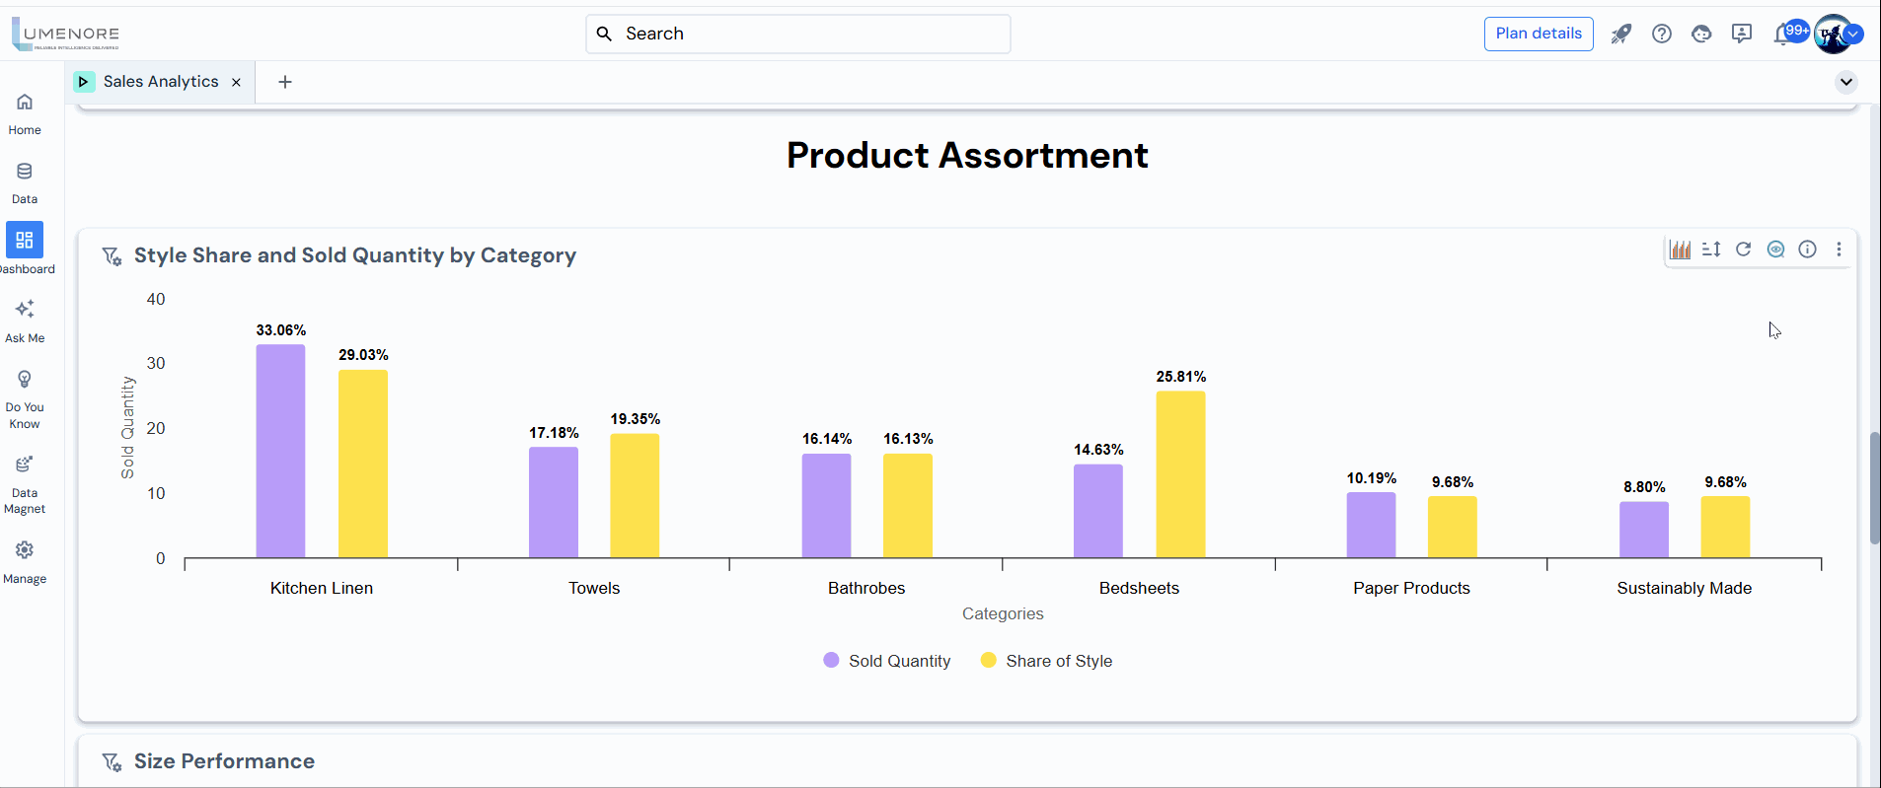Toggle Sold Quantity series in the legend
The image size is (1881, 788).
point(887,661)
